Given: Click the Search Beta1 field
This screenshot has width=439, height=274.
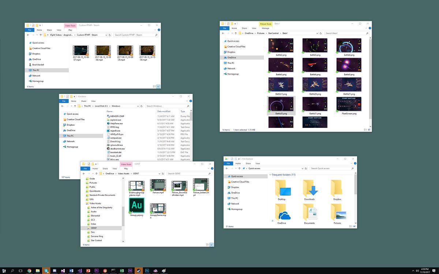Looking at the screenshot, I should click(x=347, y=33).
